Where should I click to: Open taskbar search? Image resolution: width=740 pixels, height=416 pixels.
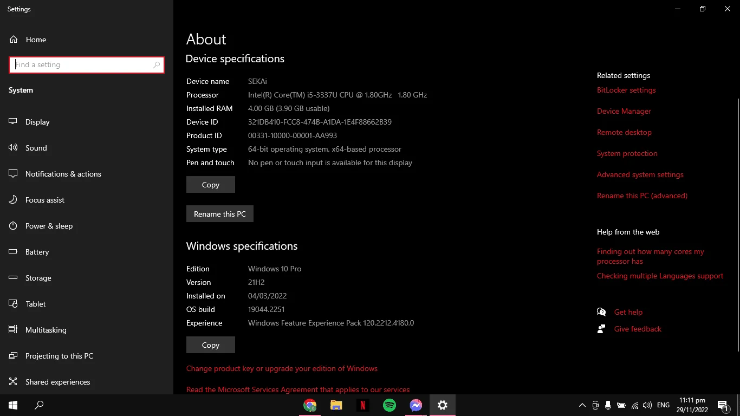coord(39,405)
